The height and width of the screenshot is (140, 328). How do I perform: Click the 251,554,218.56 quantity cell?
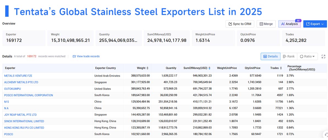[x=165, y=102]
